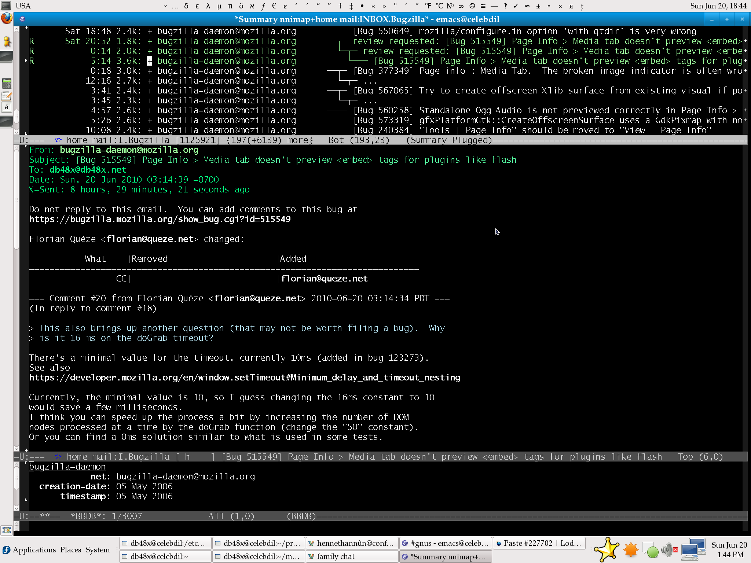Switch to db48x@celebdil:/etc terminal window
The image size is (751, 563).
pyautogui.click(x=165, y=543)
